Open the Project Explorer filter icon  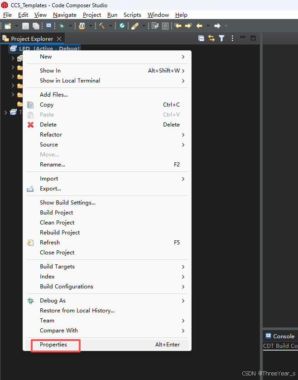222,38
